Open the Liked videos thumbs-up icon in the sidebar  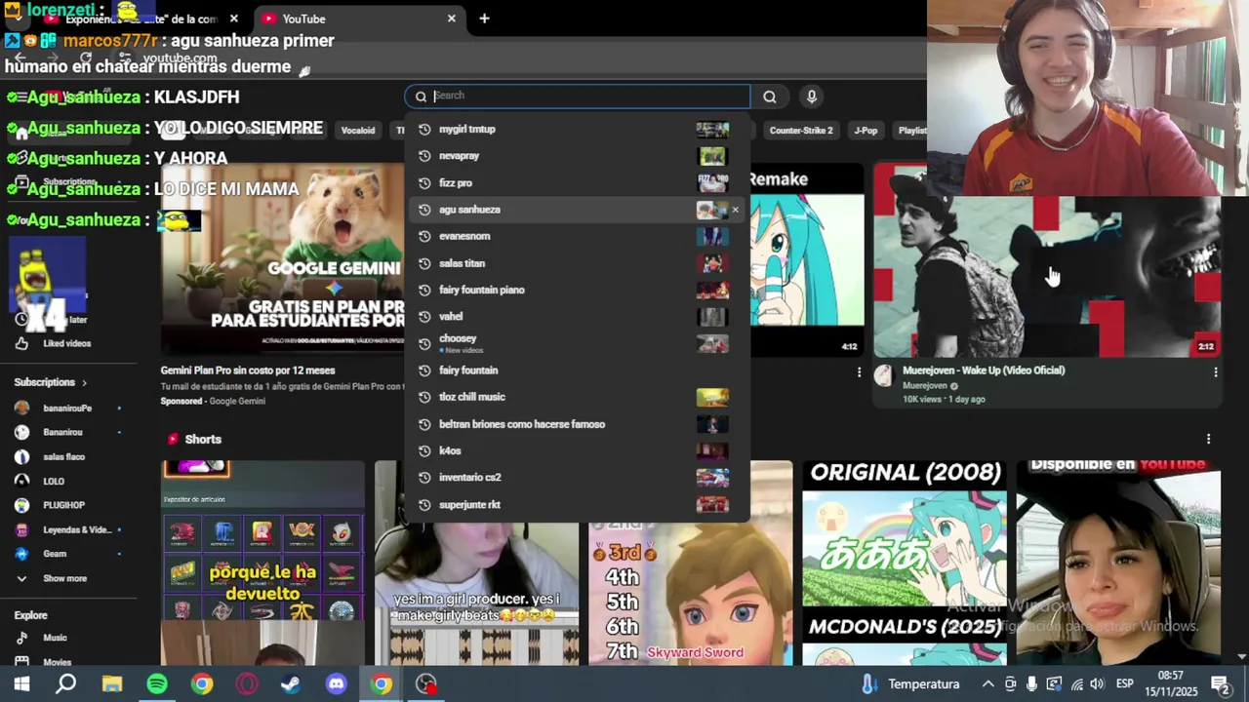[21, 343]
